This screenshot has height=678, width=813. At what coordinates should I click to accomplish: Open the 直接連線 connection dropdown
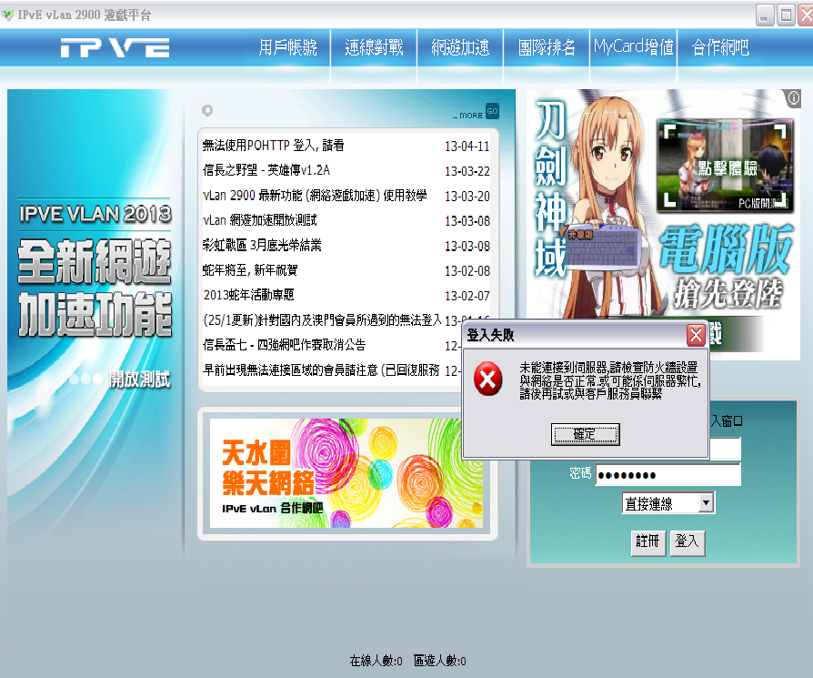point(668,503)
